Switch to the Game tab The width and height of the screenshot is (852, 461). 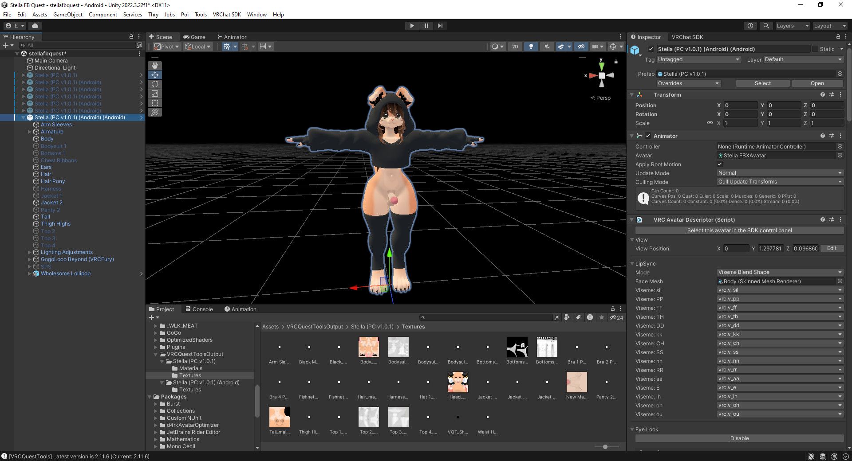coord(194,37)
